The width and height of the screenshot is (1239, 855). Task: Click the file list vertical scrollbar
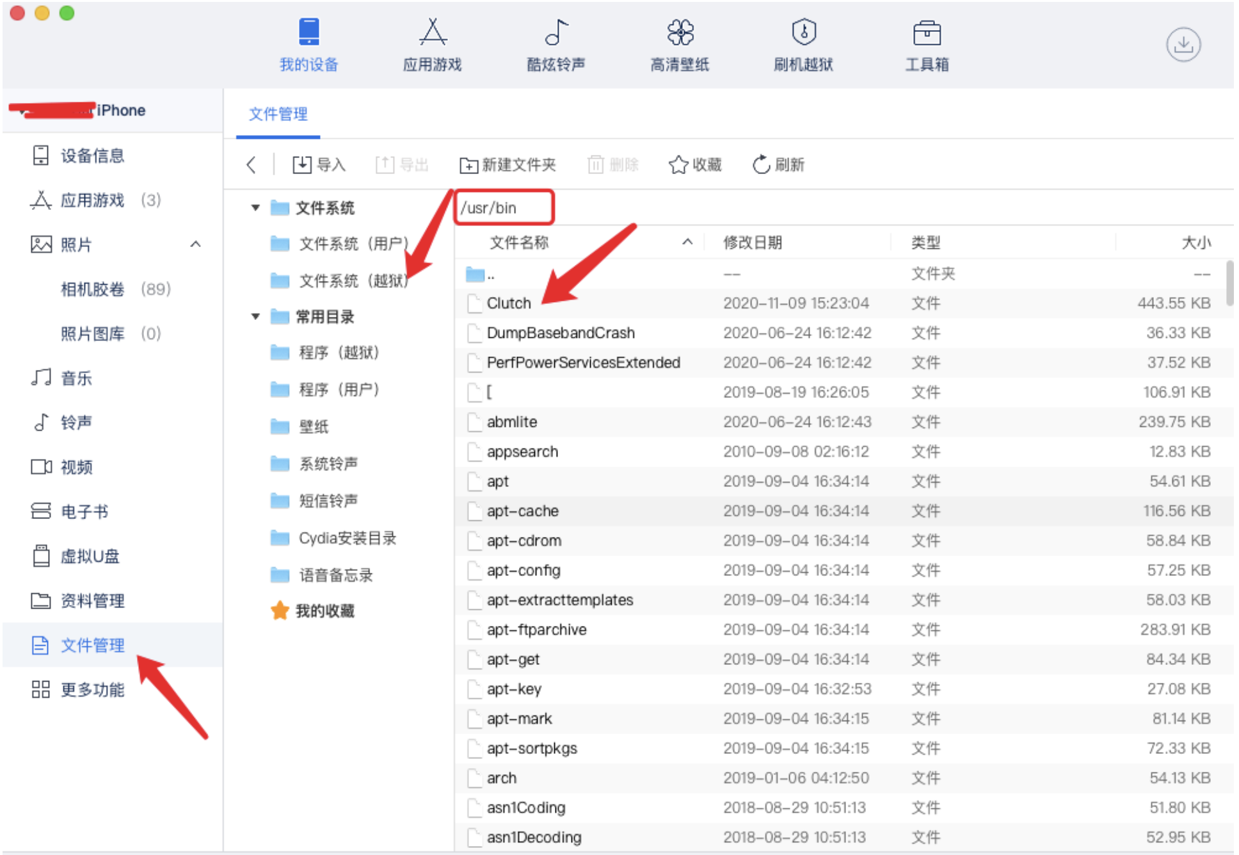click(1229, 284)
